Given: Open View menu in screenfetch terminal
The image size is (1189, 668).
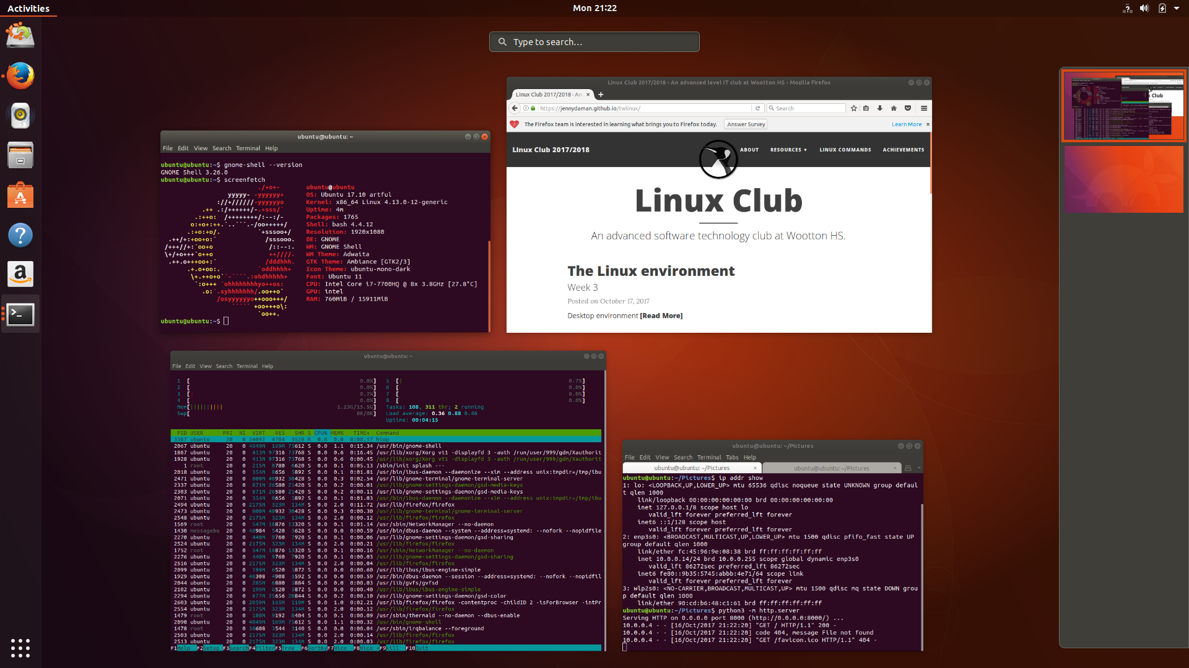Looking at the screenshot, I should [x=201, y=148].
